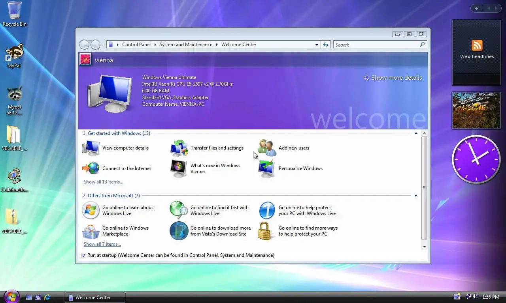Click the scrollbar down arrow
The width and height of the screenshot is (506, 303).
(425, 247)
